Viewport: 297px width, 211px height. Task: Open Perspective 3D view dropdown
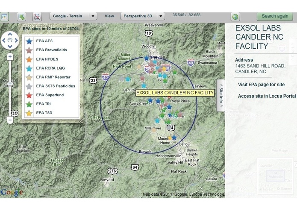point(142,16)
